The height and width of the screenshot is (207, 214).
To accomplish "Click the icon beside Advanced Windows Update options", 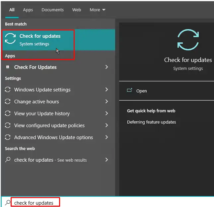I will pos(8,137).
